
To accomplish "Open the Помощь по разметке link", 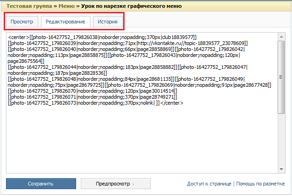I will click(x=260, y=184).
